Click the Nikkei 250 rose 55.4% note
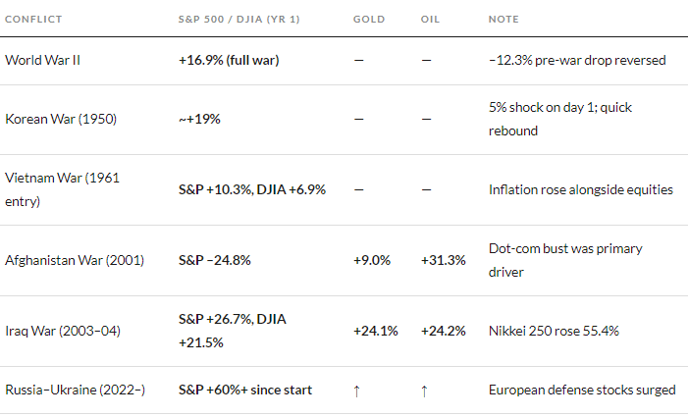 [x=554, y=331]
